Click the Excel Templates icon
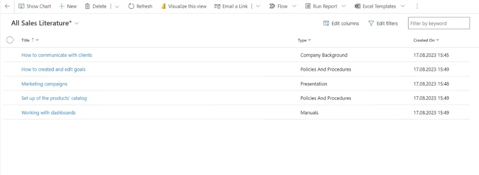 (x=357, y=6)
